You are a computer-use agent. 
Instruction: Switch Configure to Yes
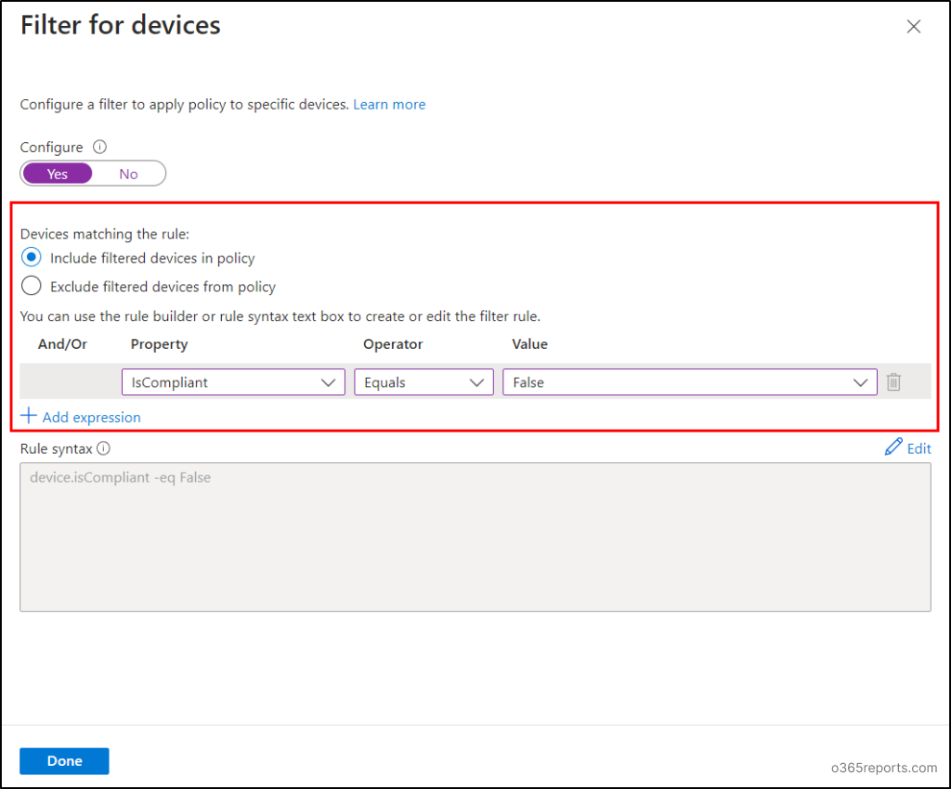pyautogui.click(x=57, y=174)
